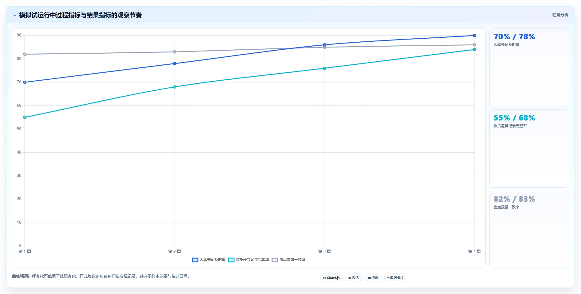Click the blue line's 第 2 周 point at 78
This screenshot has height=294, width=581.
[x=175, y=63]
